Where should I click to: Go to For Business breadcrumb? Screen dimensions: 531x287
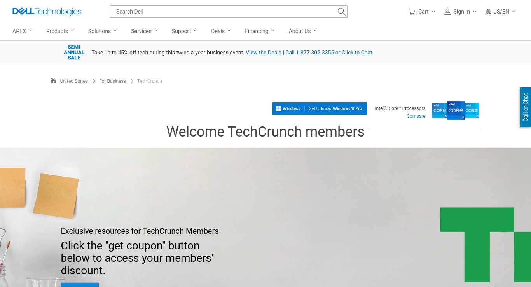[112, 81]
